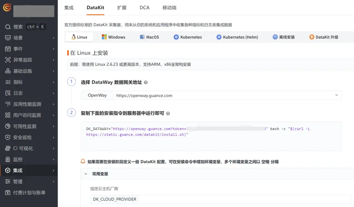Click the OpenWay label button

pos(97,95)
